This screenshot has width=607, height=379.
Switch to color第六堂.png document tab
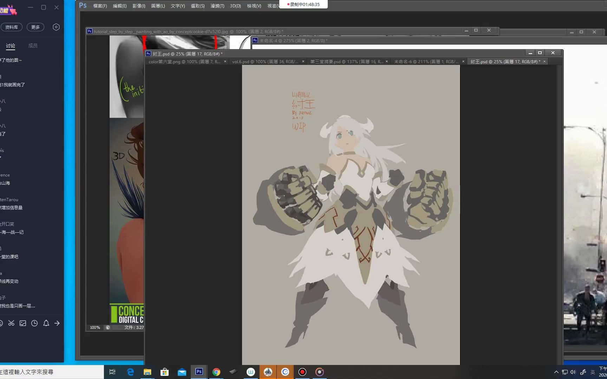click(184, 61)
